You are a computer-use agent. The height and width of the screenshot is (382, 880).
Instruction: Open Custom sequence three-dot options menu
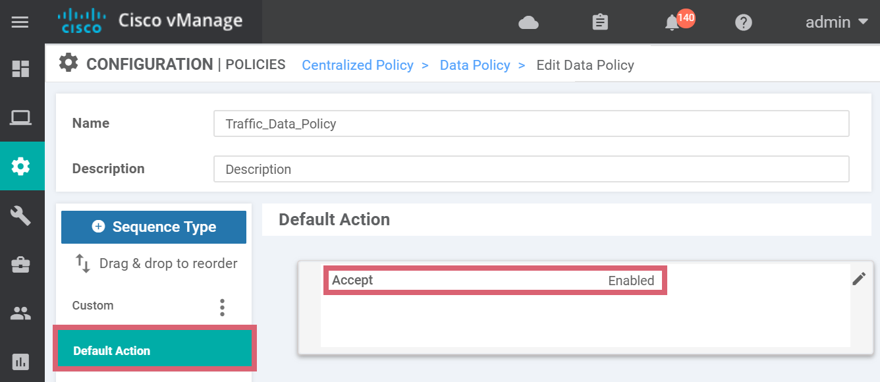pos(223,307)
